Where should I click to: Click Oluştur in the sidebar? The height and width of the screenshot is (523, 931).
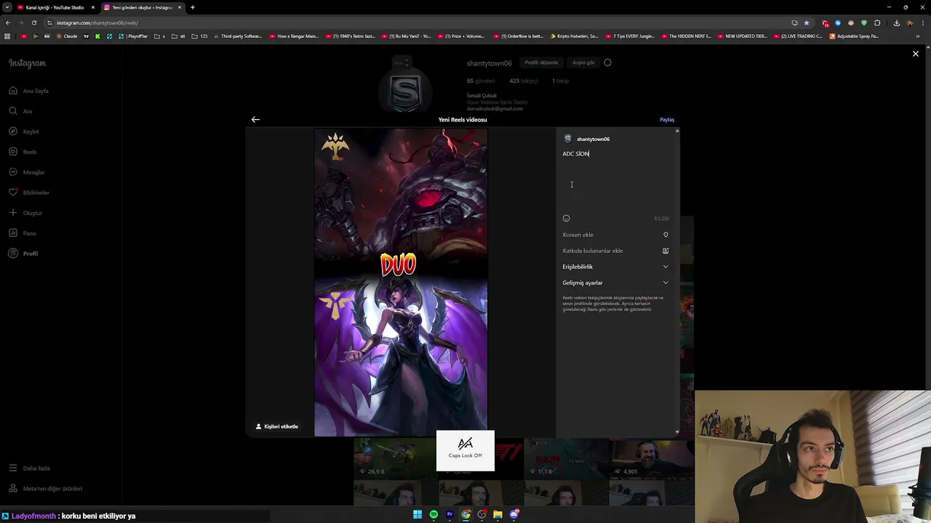point(25,213)
